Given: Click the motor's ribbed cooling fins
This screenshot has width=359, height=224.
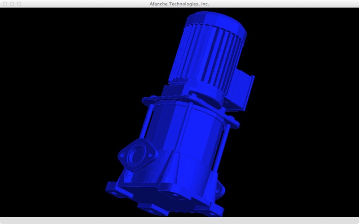Looking at the screenshot, I should point(206,57).
